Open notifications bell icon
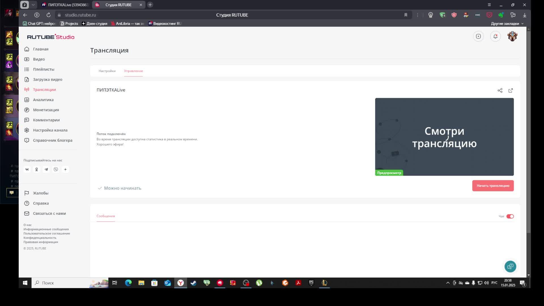The width and height of the screenshot is (544, 306). pos(495,36)
